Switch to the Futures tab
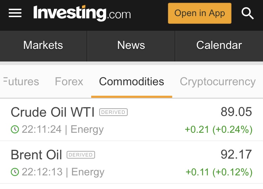This screenshot has width=263, height=189. (x=21, y=82)
